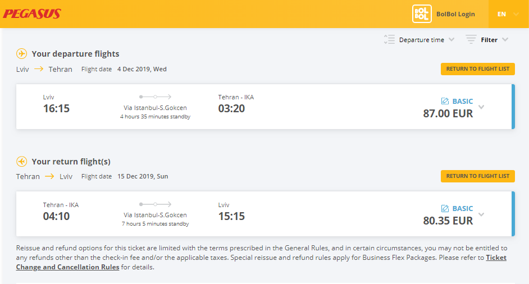Click the edit icon next to 80.35 EUR BASIC
This screenshot has width=529, height=284.
(445, 208)
